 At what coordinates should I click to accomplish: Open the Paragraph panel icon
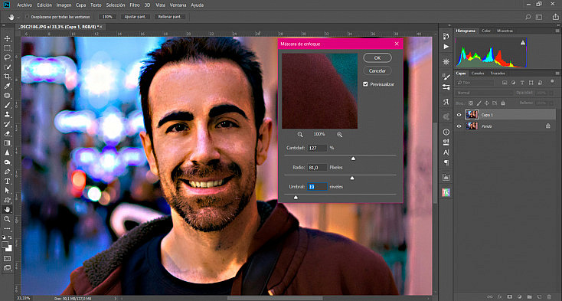click(x=446, y=162)
